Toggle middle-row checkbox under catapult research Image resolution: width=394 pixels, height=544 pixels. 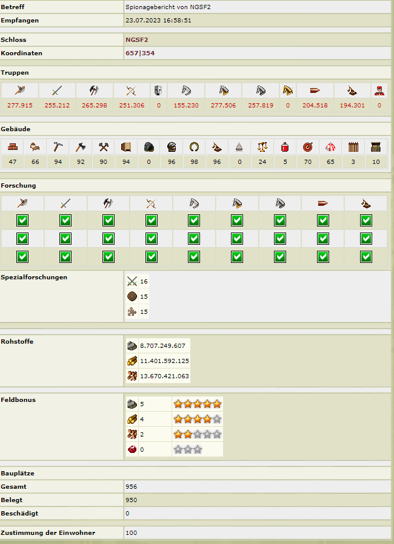pyautogui.click(x=366, y=239)
